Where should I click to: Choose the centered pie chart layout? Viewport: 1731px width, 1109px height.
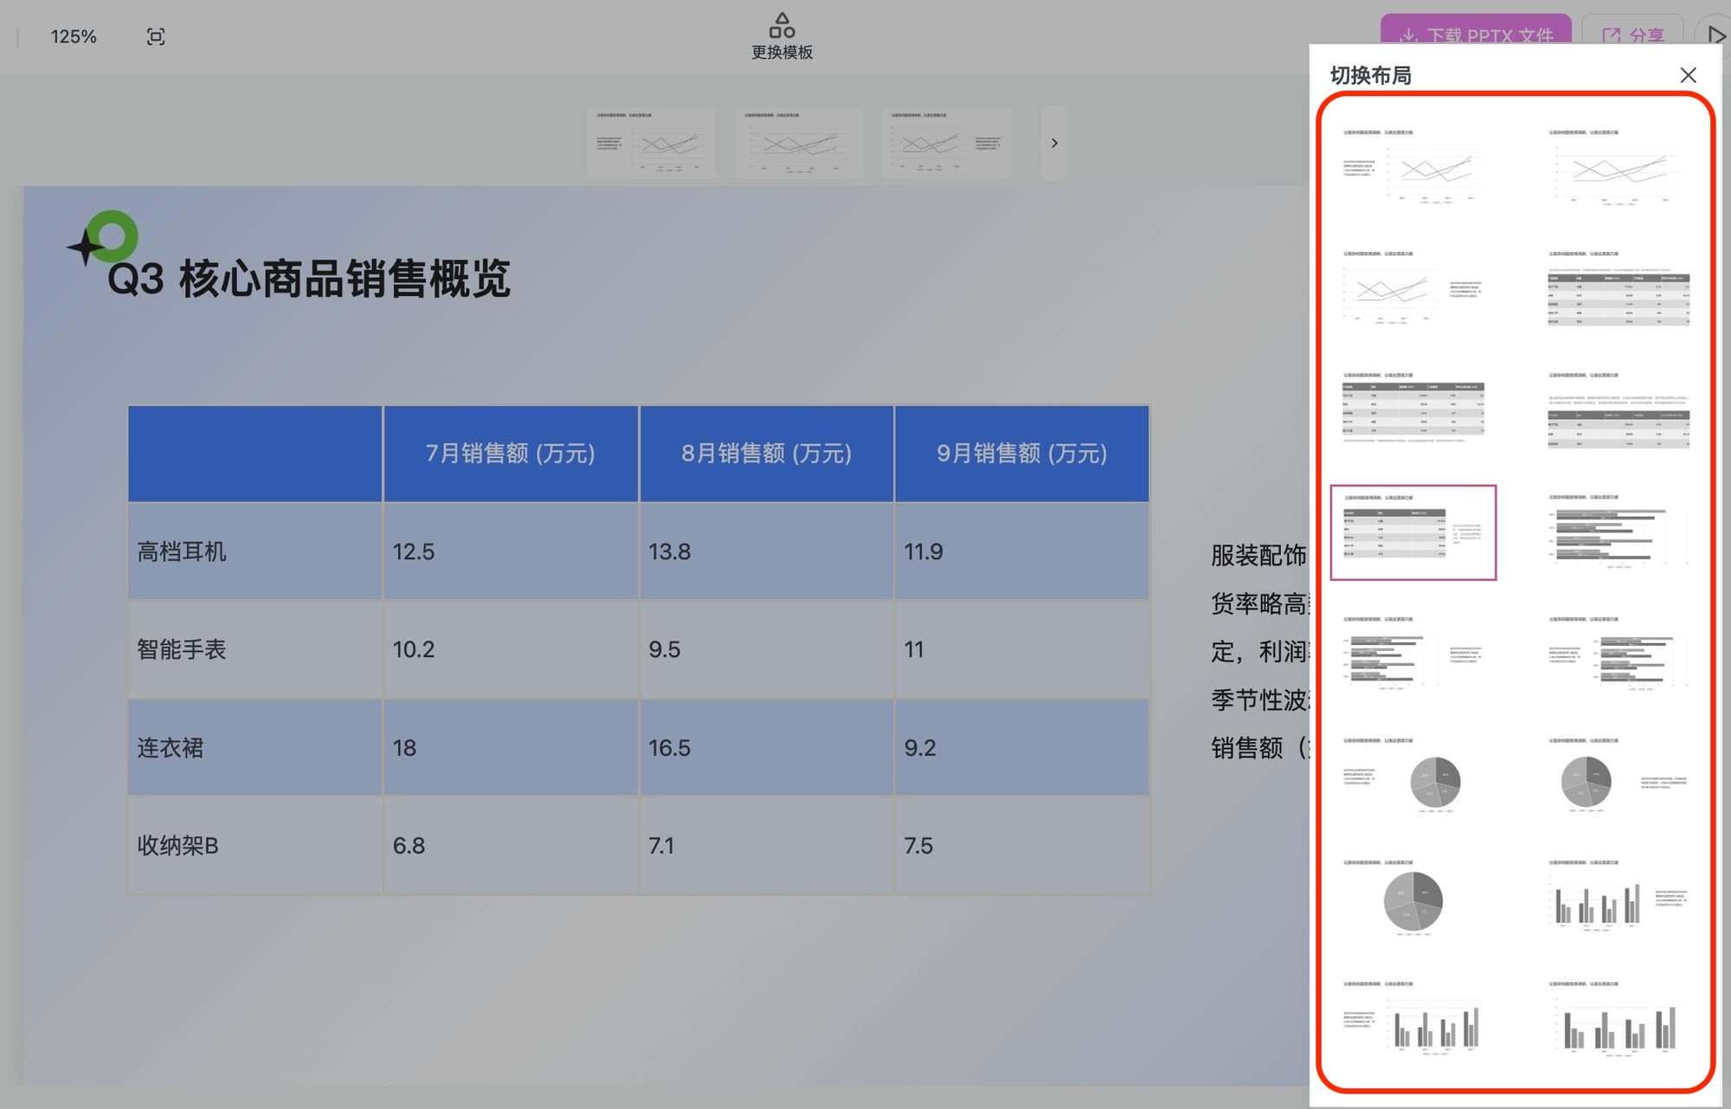coord(1412,899)
